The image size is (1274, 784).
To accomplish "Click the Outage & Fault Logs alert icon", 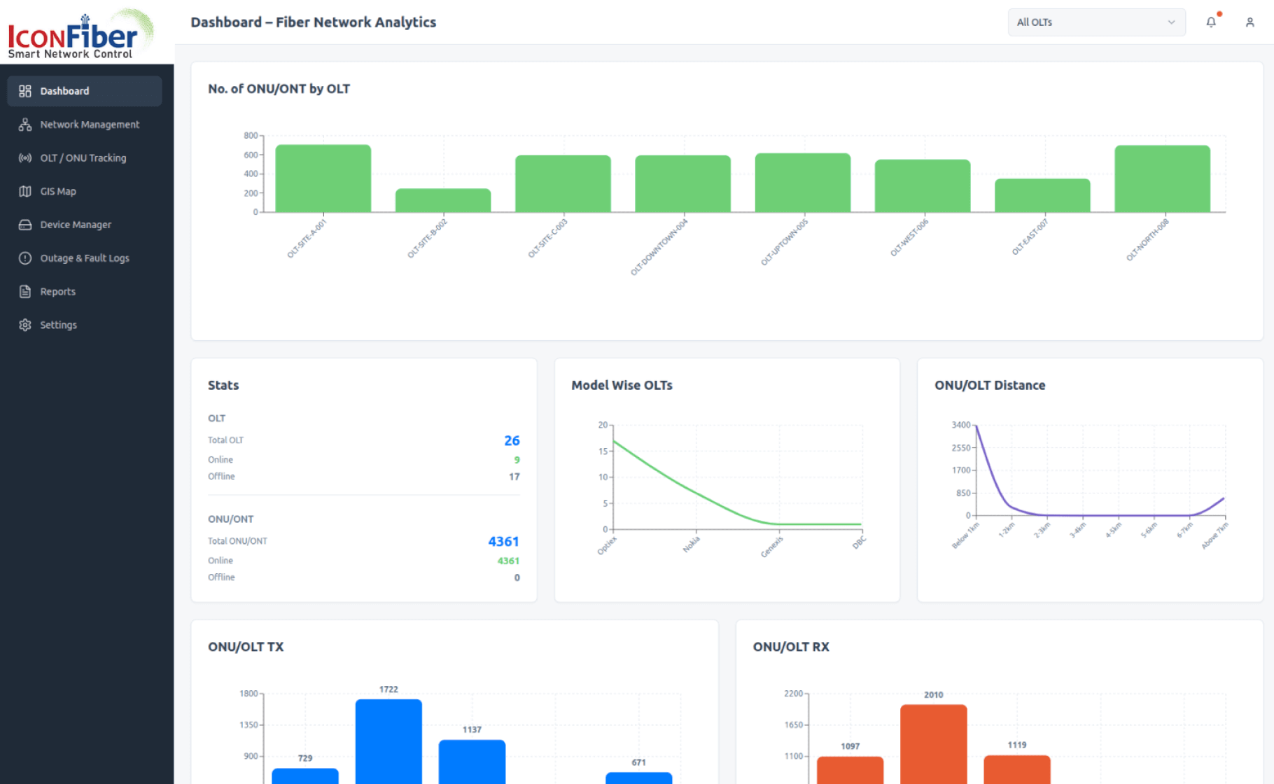I will coord(25,258).
